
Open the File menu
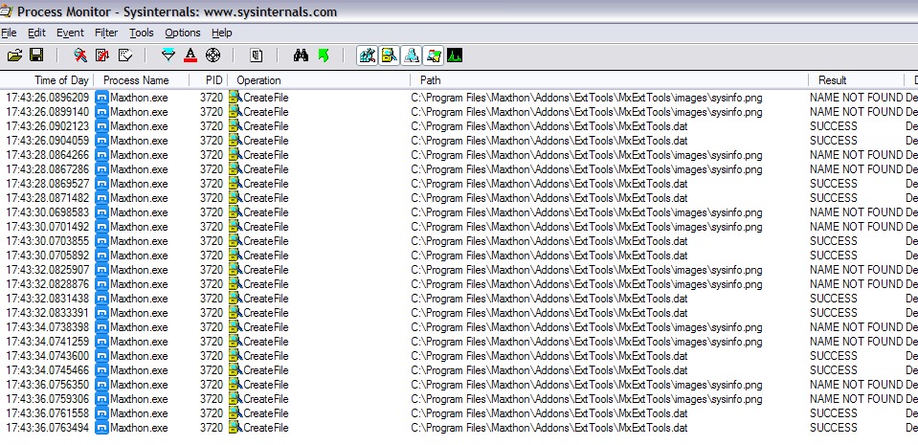(9, 33)
